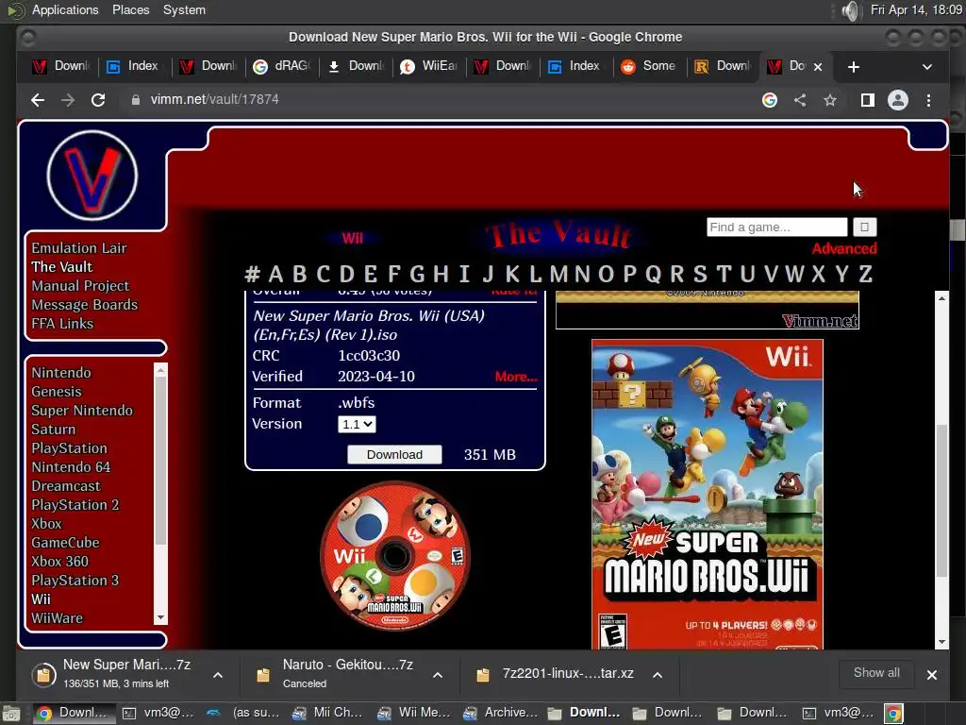Click the page scroll-down arrow
This screenshot has height=725, width=966.
941,642
